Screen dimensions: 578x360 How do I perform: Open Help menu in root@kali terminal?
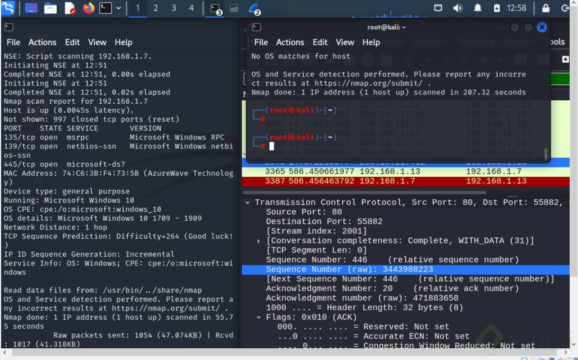pos(371,42)
